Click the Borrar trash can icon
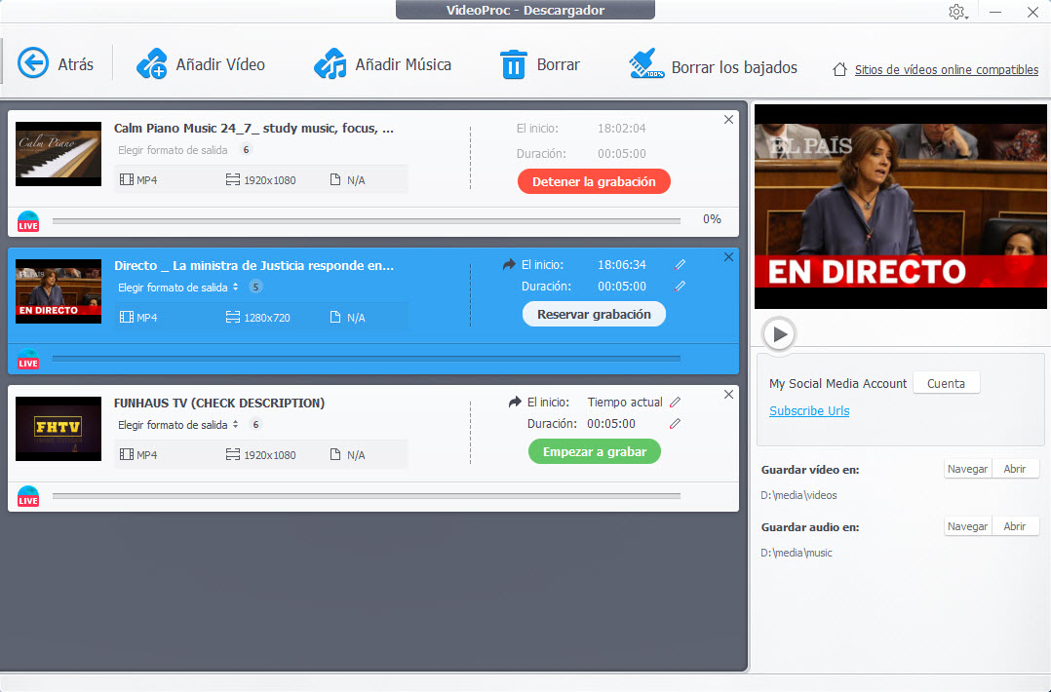The height and width of the screenshot is (692, 1051). (513, 64)
